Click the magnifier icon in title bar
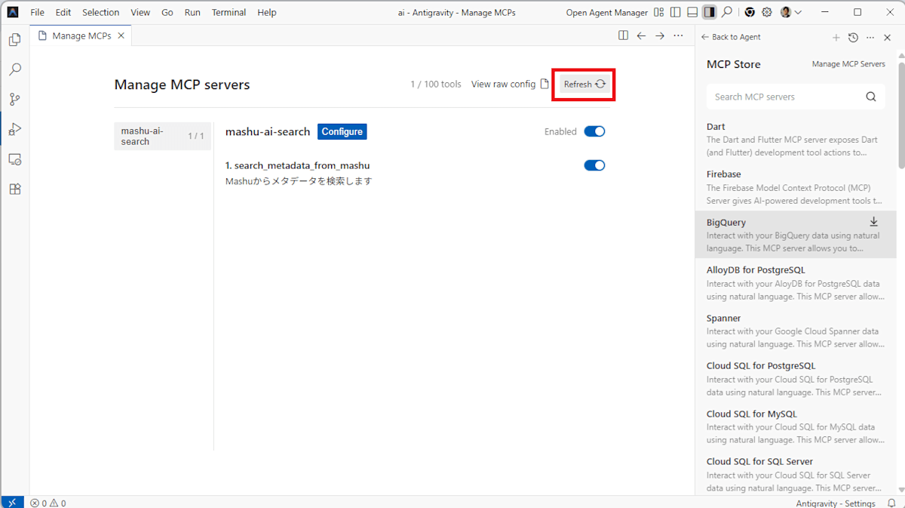Image resolution: width=905 pixels, height=508 pixels. [x=727, y=12]
